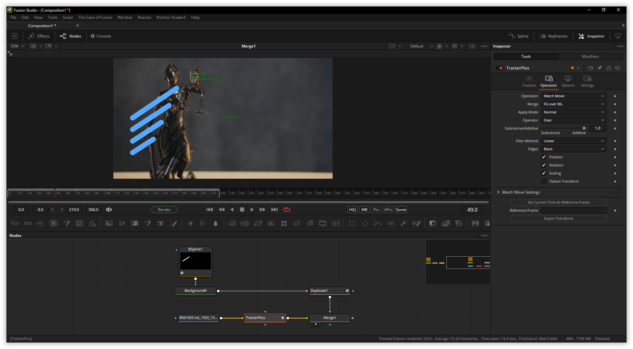Image resolution: width=633 pixels, height=349 pixels.
Task: Switch to the Modifiers tab in Inspector
Action: point(590,57)
